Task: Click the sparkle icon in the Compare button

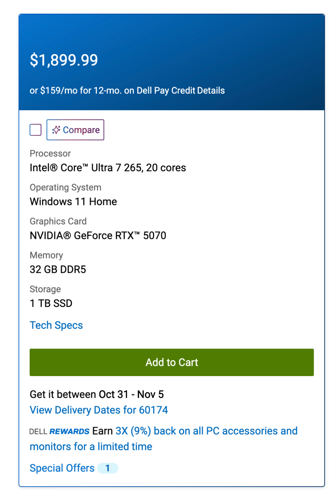Action: 56,130
